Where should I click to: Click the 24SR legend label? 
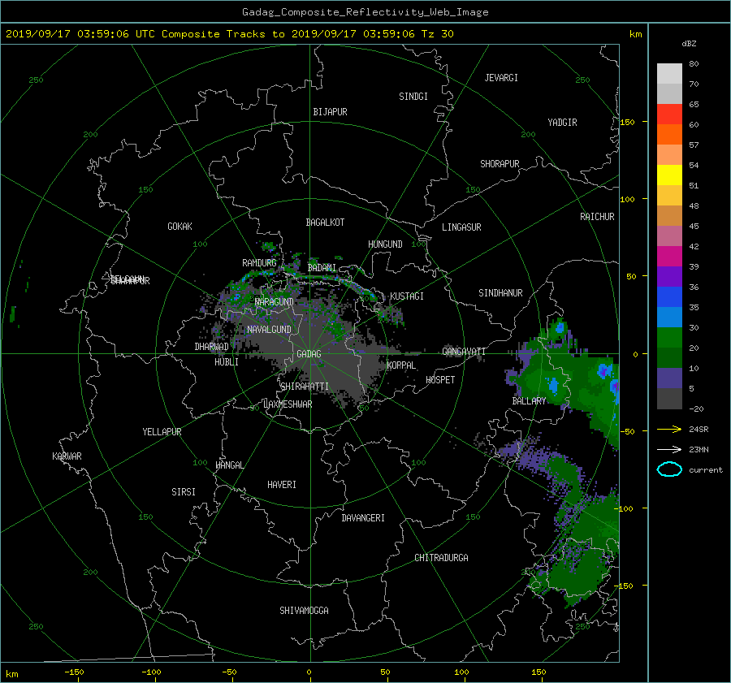(699, 430)
